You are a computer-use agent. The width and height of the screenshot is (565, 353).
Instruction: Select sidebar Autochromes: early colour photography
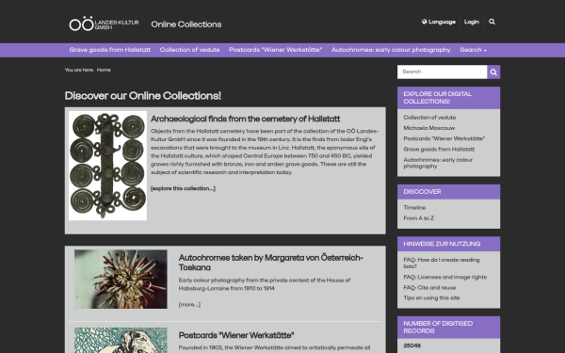tap(438, 163)
